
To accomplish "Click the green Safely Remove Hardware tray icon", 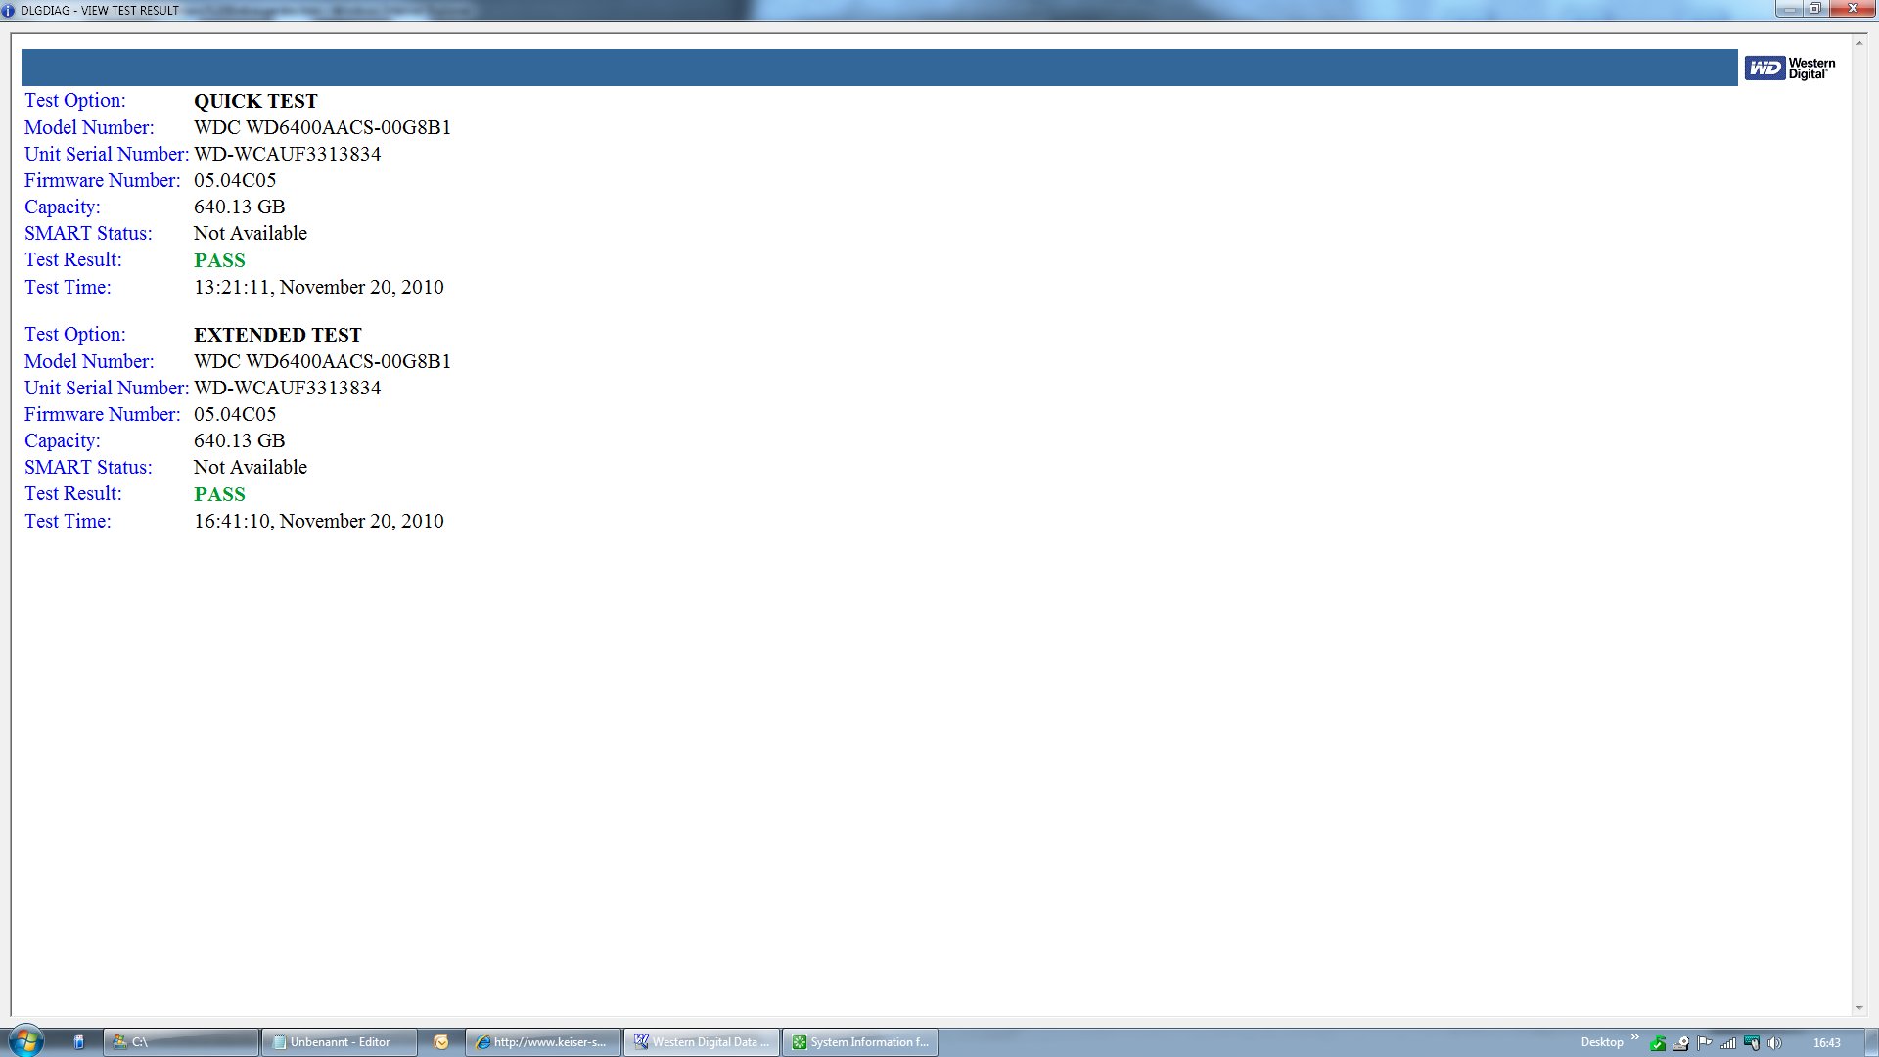I will point(1658,1043).
